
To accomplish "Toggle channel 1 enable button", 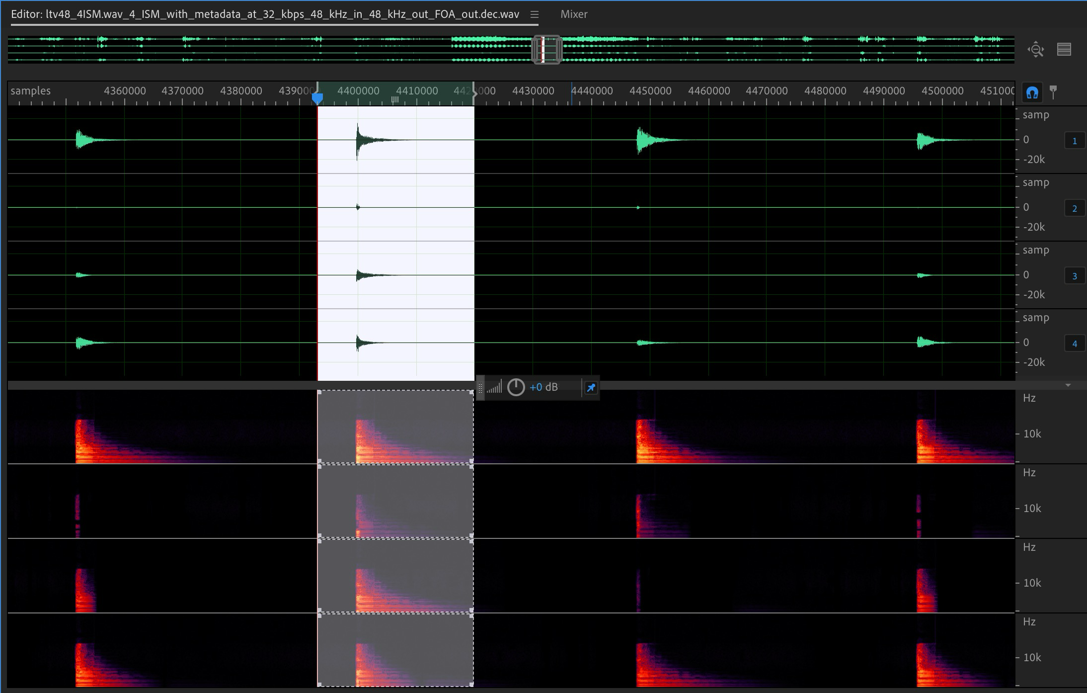I will pyautogui.click(x=1074, y=141).
